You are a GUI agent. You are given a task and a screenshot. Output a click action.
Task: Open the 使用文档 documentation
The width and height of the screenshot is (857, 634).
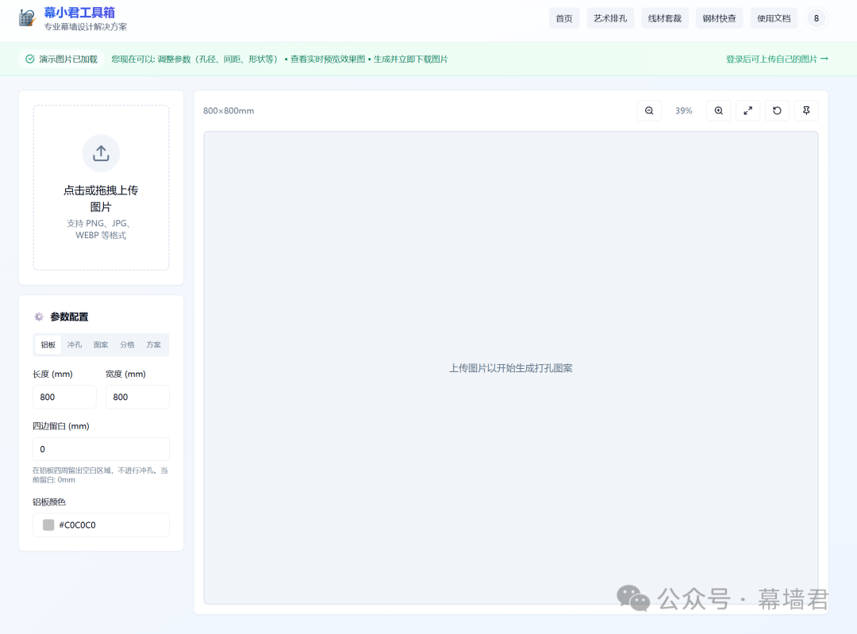tap(774, 17)
